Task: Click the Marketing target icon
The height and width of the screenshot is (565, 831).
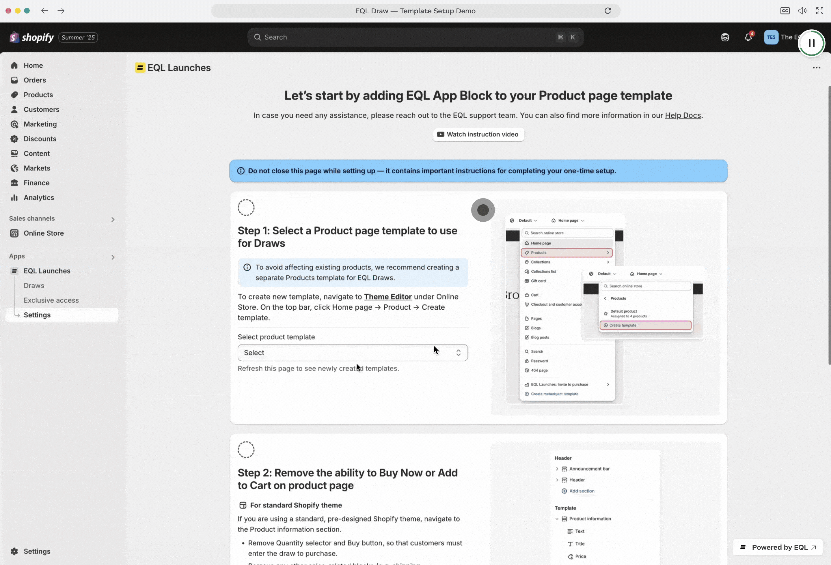Action: tap(14, 124)
